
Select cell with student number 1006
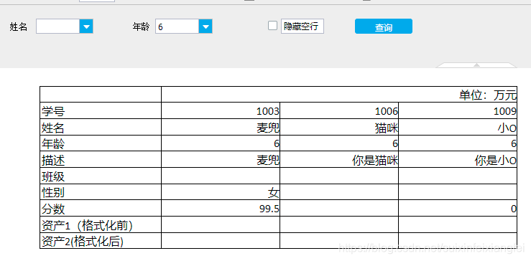[x=339, y=110]
